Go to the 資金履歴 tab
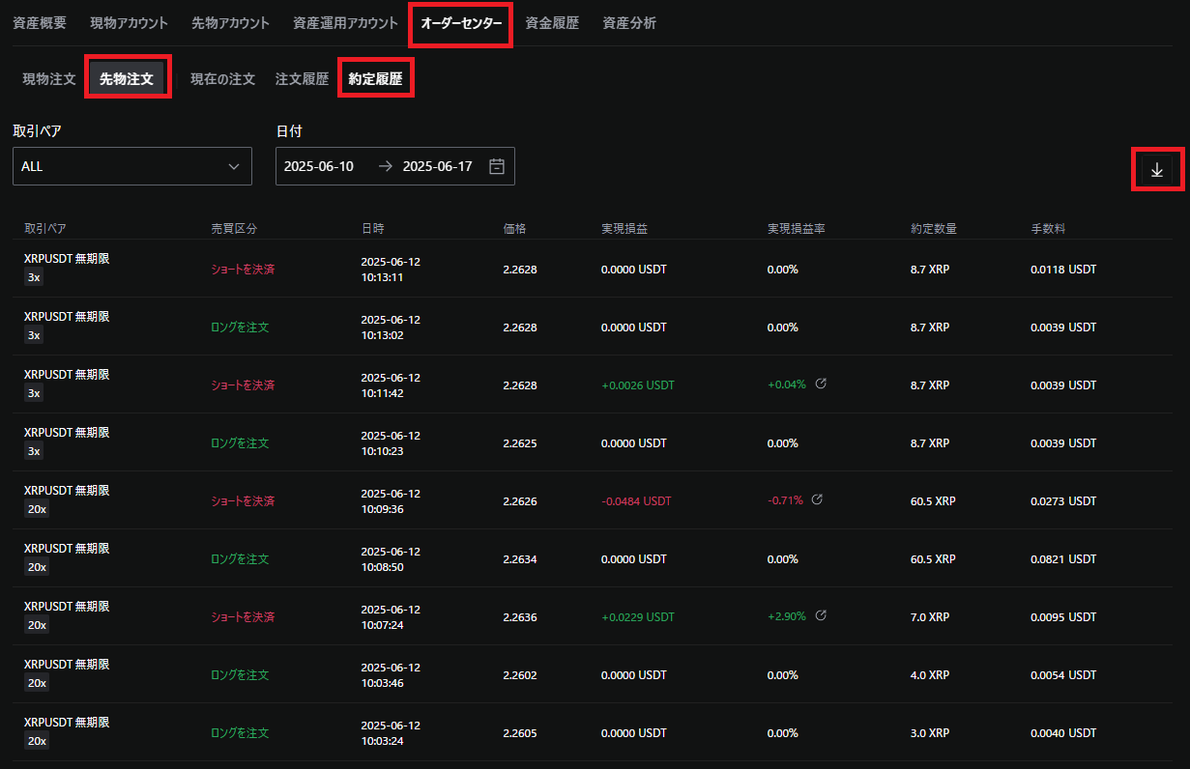Screen dimensions: 1190x769 coord(552,23)
